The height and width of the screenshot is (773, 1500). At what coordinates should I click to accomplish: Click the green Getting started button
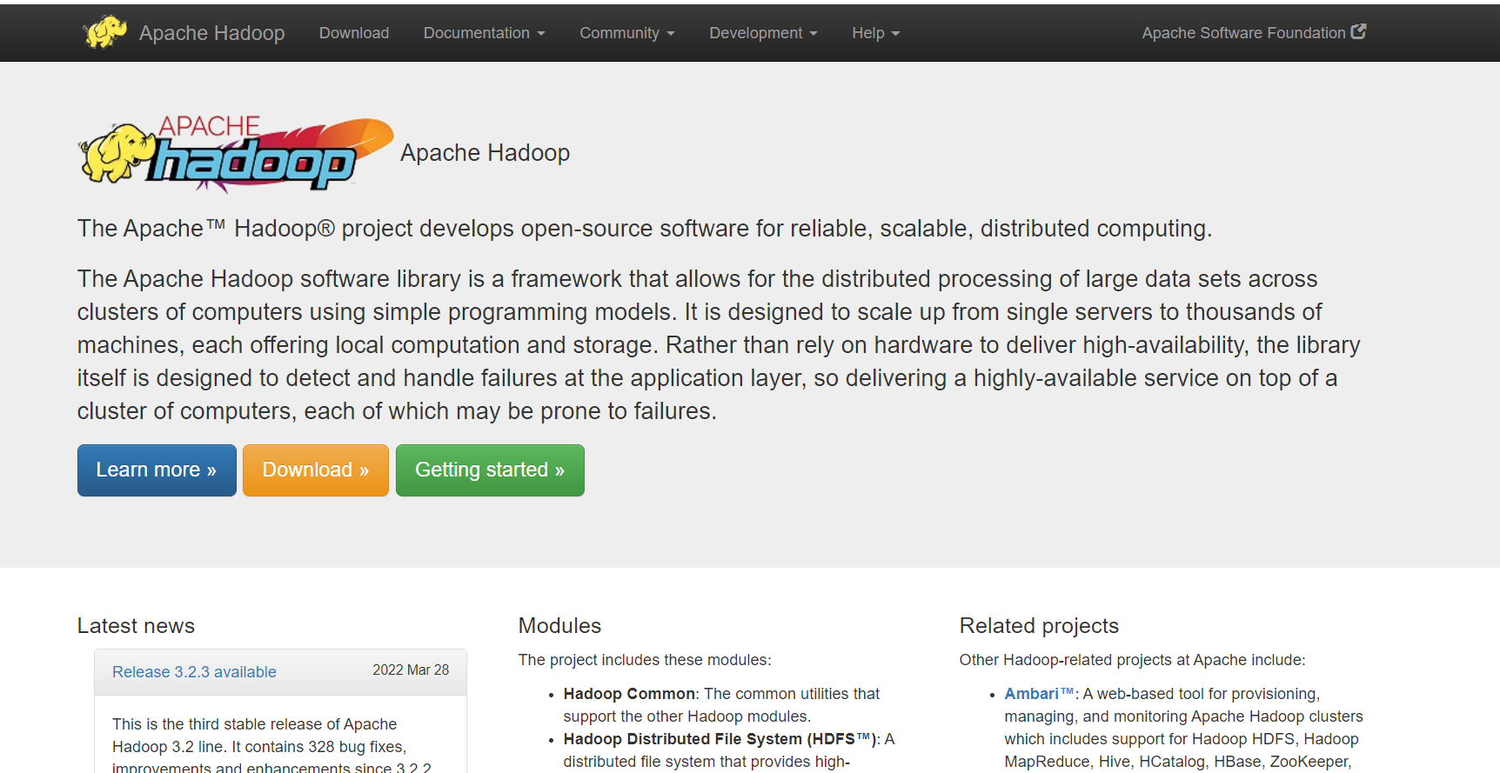(x=490, y=470)
